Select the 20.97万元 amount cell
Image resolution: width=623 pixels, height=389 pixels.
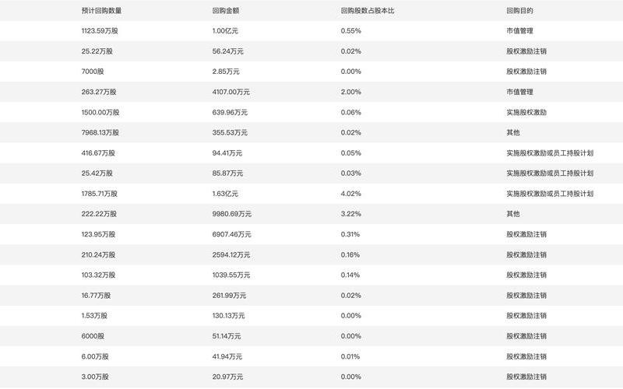(x=227, y=377)
